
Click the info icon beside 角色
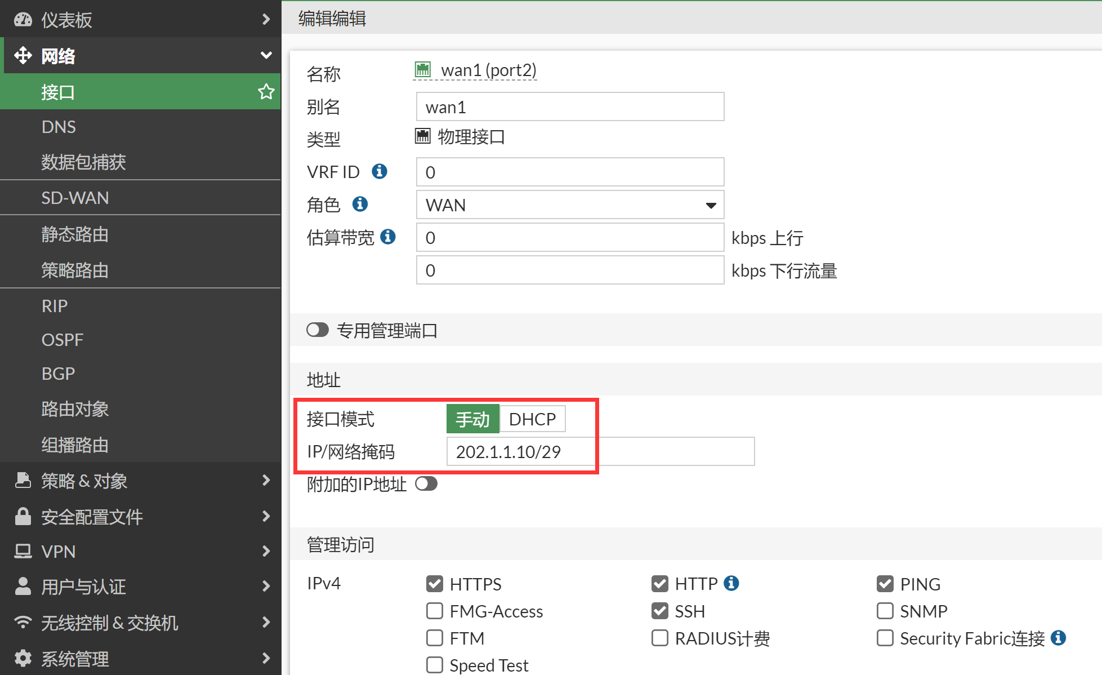point(360,204)
